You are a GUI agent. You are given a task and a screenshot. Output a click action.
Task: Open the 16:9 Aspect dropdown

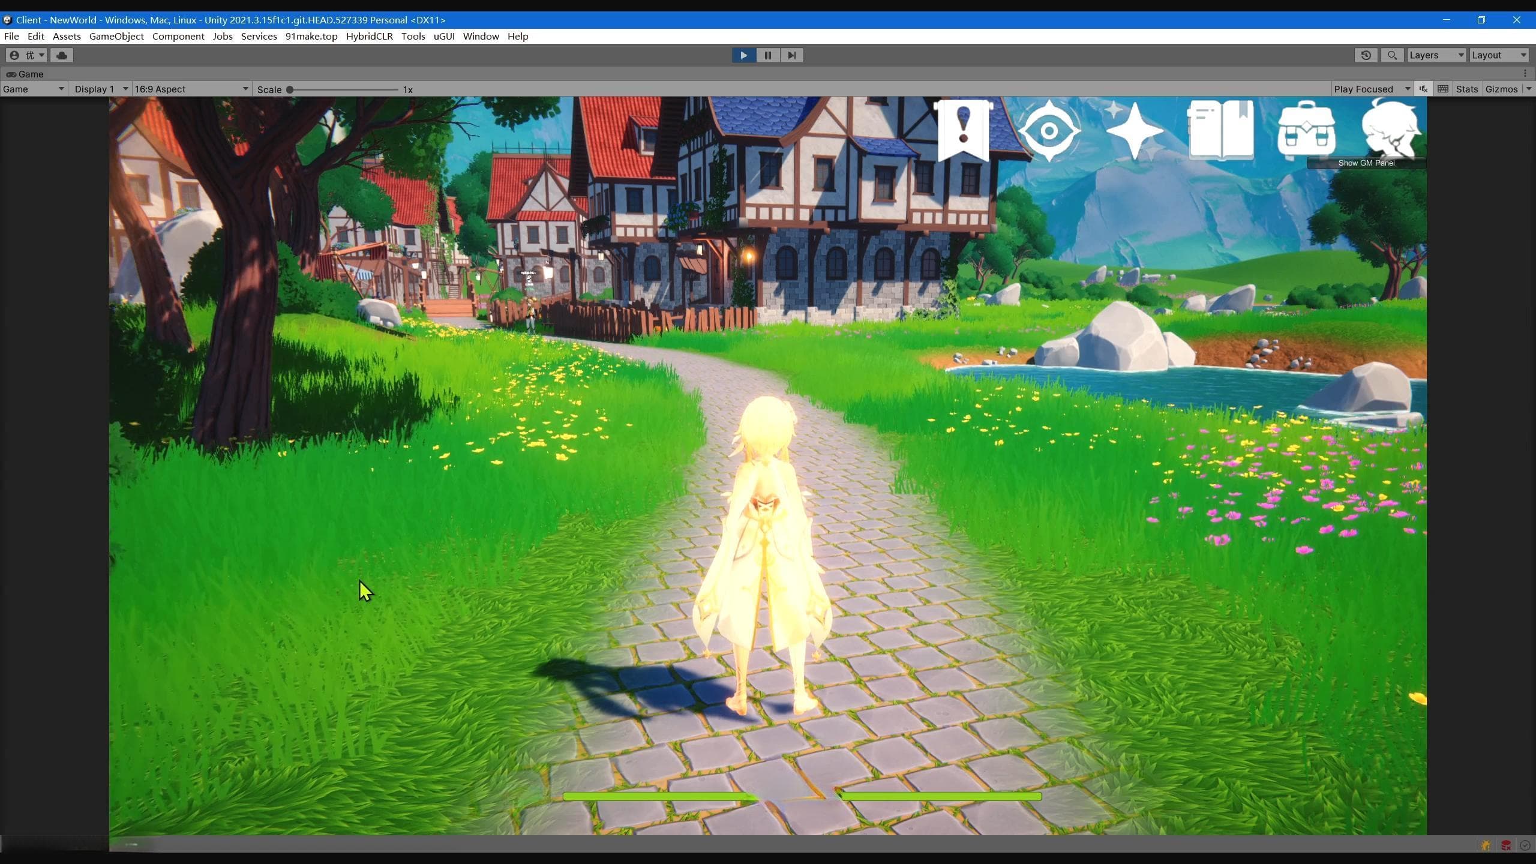[x=191, y=89]
